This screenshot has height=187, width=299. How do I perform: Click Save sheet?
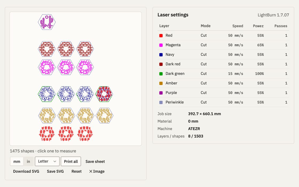click(95, 161)
